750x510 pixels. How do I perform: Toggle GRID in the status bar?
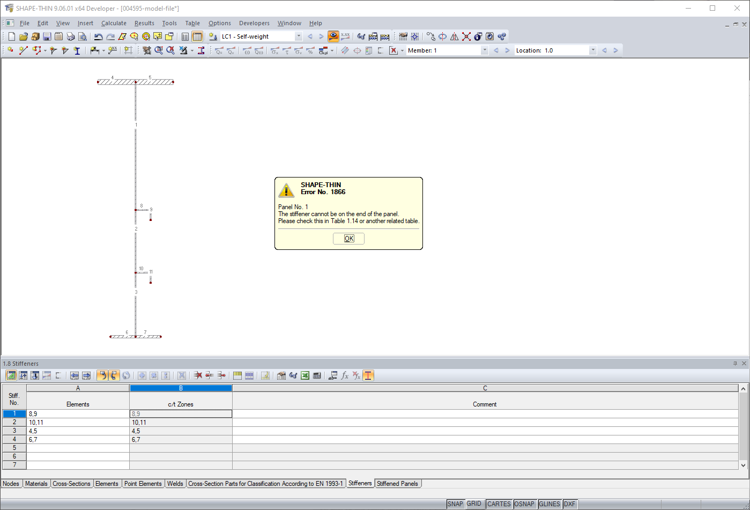tap(474, 504)
